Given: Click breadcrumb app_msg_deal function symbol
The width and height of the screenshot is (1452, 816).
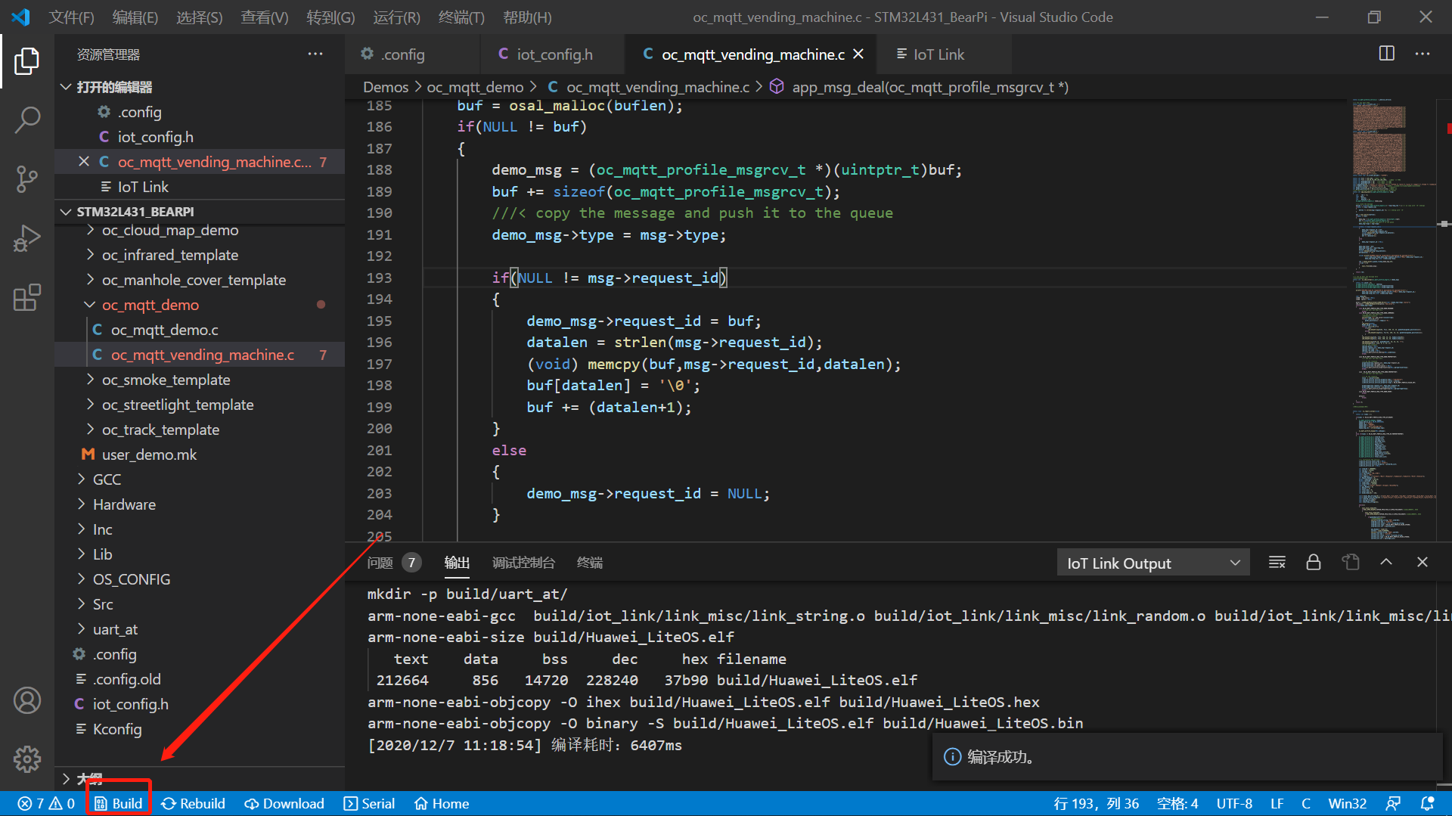Looking at the screenshot, I should (920, 87).
